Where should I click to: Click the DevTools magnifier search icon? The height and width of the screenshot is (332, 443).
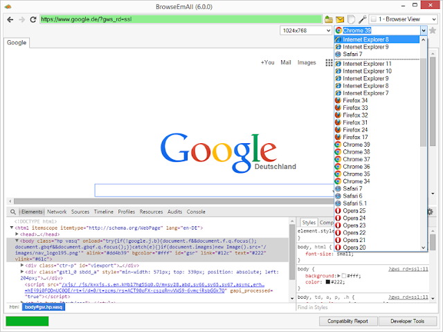point(13,212)
